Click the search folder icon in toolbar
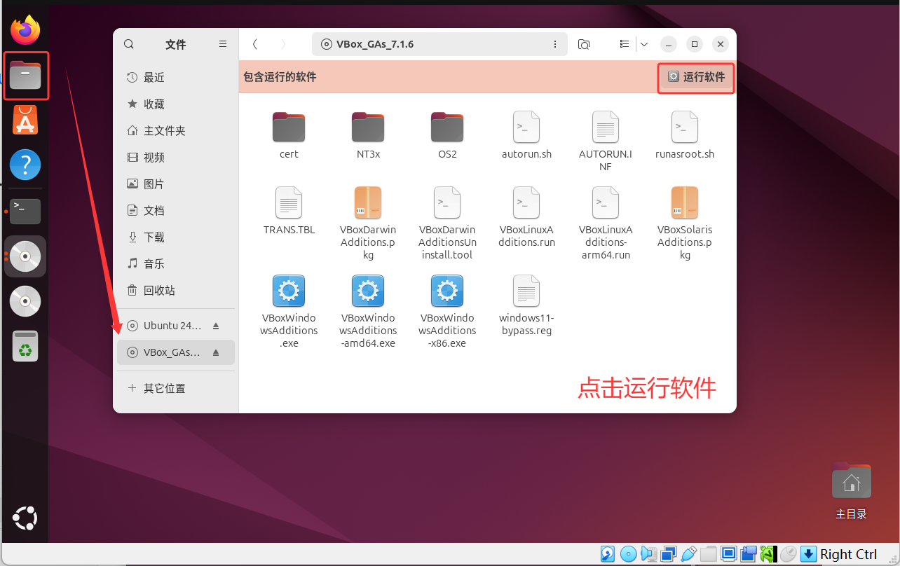This screenshot has height=566, width=900. pos(584,44)
